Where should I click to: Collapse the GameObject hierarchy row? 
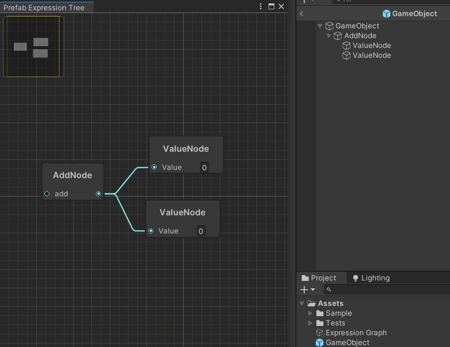(320, 26)
